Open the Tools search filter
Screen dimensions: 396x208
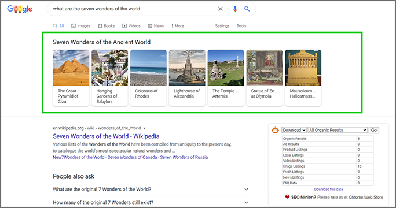pyautogui.click(x=241, y=26)
